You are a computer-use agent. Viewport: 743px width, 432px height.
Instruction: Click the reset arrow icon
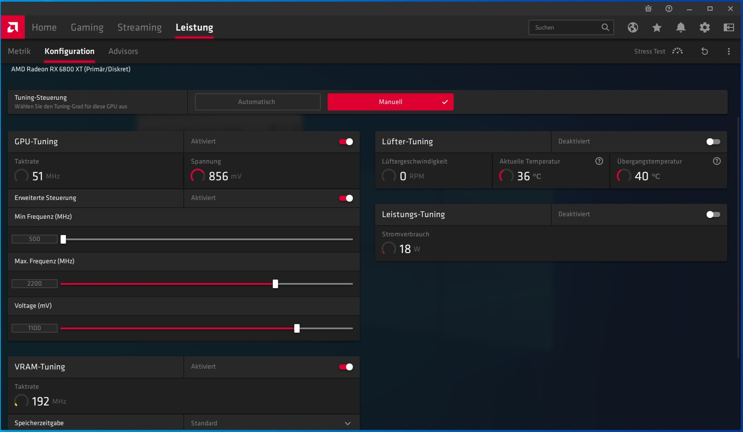pos(705,51)
